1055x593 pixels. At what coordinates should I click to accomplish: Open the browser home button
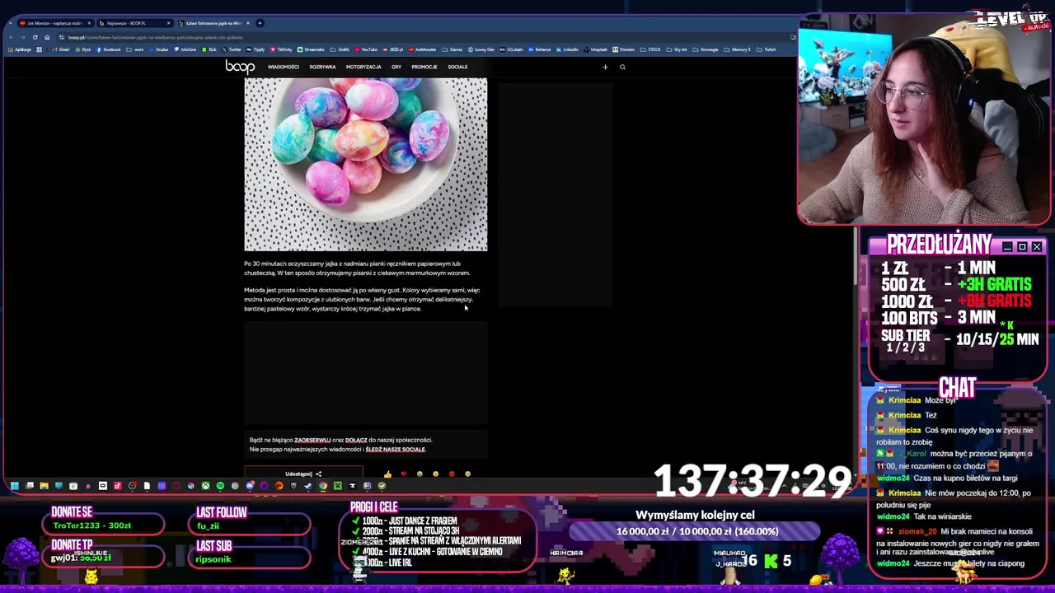pyautogui.click(x=47, y=37)
